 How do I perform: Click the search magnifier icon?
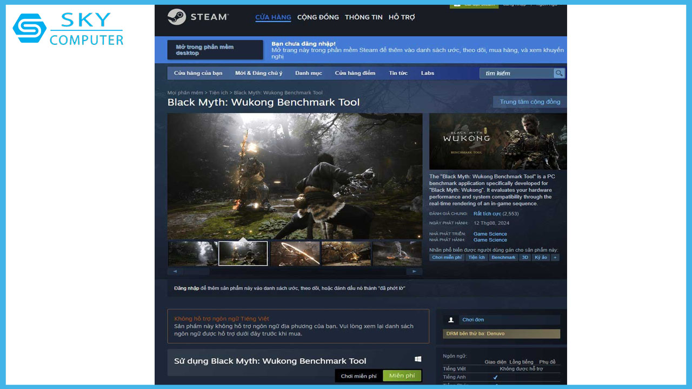559,73
